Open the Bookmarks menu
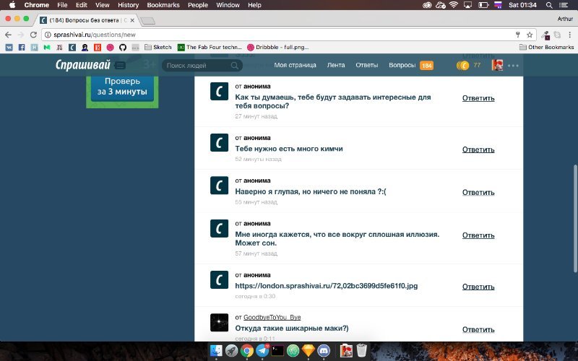Viewport: 578px width, 361px height. click(163, 5)
